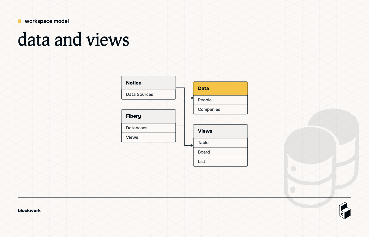Click the 'workspace model' label
The width and height of the screenshot is (369, 237).
click(47, 21)
